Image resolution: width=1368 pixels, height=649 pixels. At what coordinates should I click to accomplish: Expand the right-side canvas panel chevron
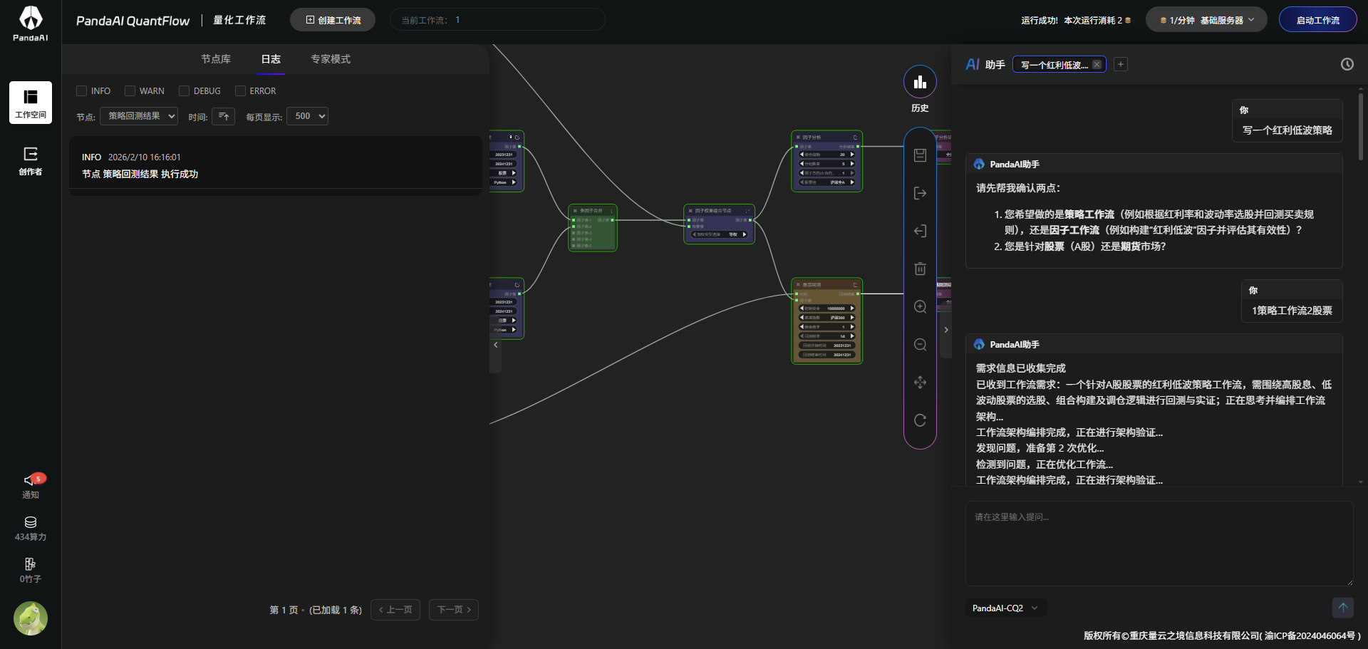946,330
